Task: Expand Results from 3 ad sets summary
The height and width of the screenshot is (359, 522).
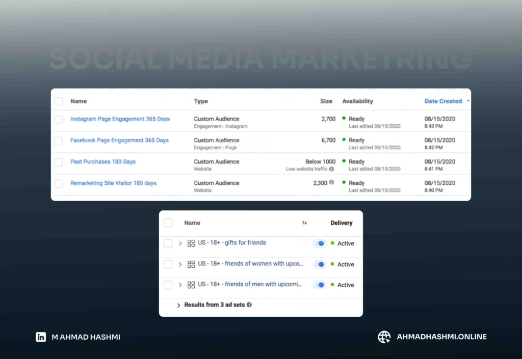Action: coord(178,306)
